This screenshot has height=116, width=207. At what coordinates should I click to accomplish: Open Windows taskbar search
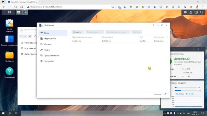point(10,113)
